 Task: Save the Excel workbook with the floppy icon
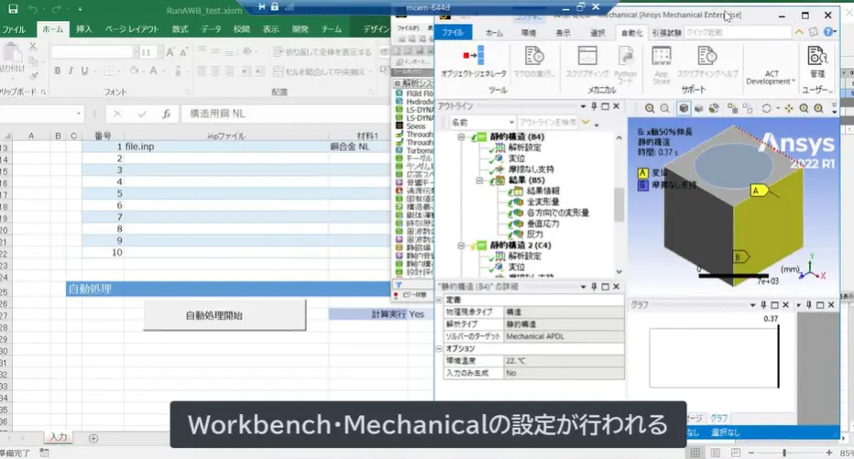pos(13,9)
